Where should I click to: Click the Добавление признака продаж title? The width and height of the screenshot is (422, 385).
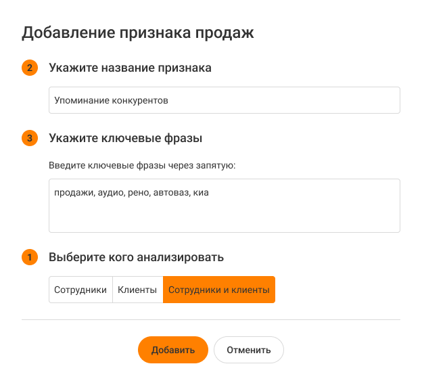138,32
